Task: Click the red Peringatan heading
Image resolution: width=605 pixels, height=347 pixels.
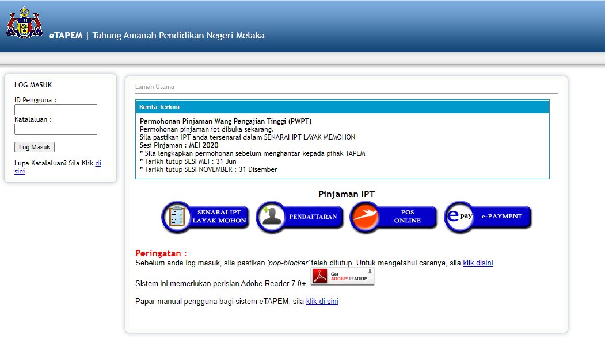Action: 161,253
